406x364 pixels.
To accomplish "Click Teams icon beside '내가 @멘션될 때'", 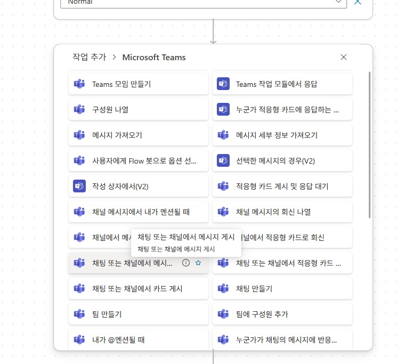I will (x=79, y=339).
